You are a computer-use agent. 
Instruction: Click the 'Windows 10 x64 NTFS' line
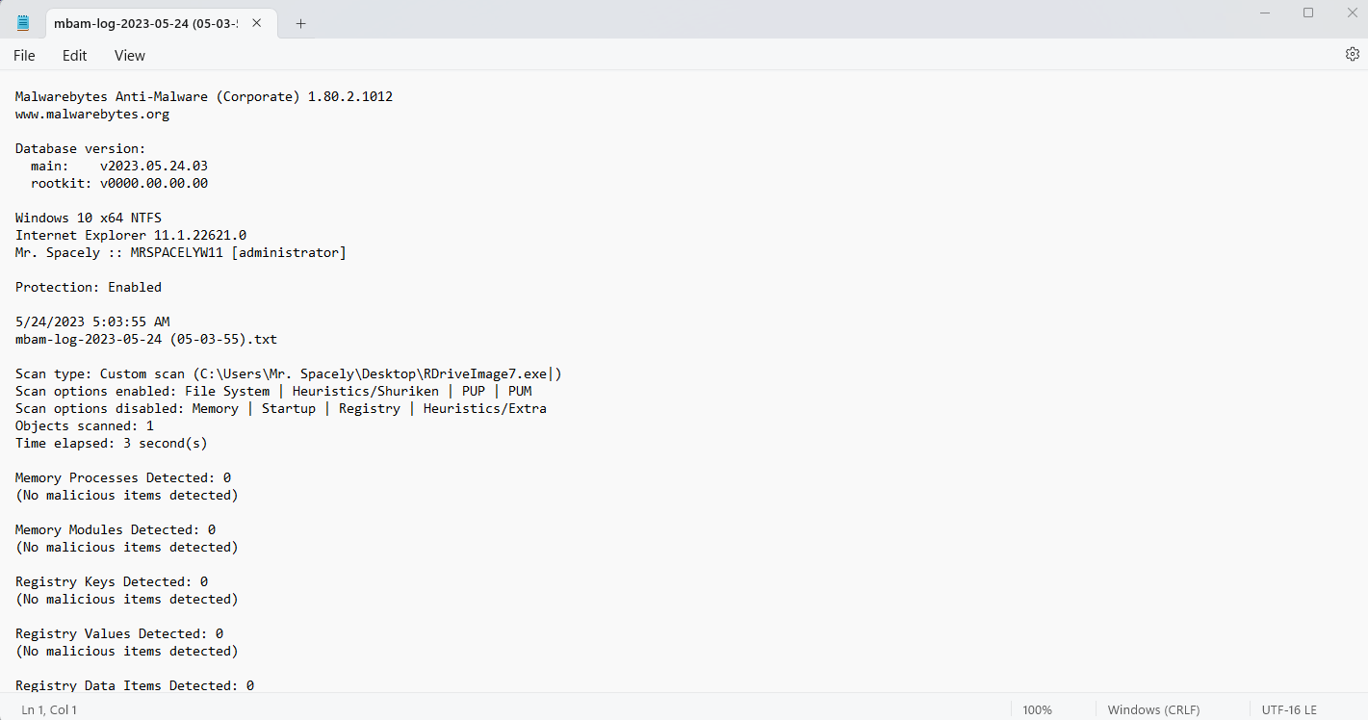coord(89,219)
